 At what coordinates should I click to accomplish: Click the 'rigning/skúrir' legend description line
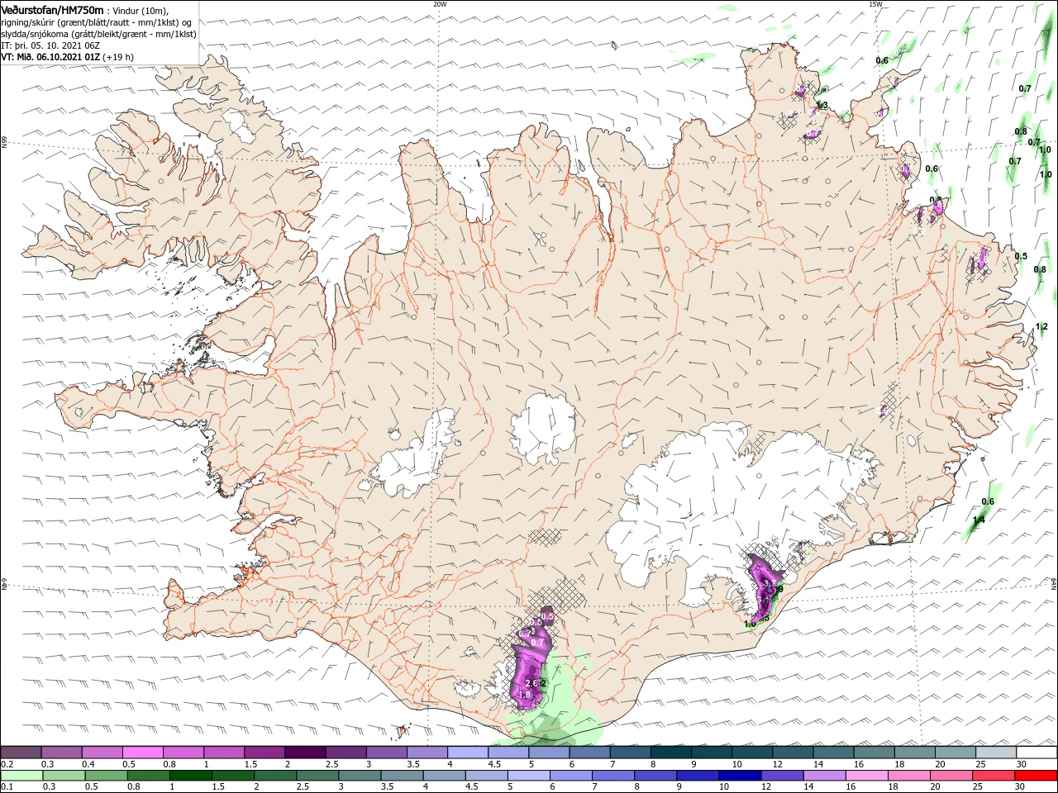pyautogui.click(x=98, y=22)
